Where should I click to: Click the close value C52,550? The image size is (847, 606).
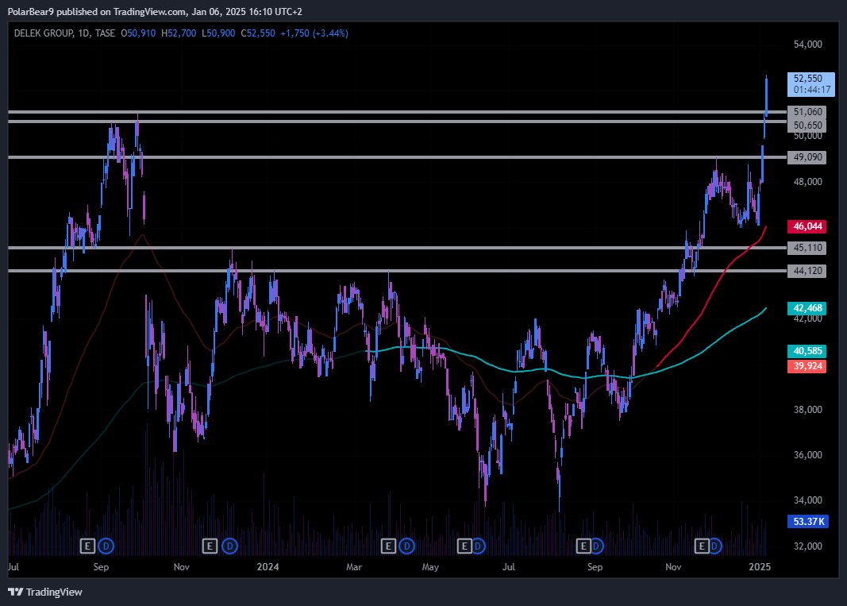point(258,33)
